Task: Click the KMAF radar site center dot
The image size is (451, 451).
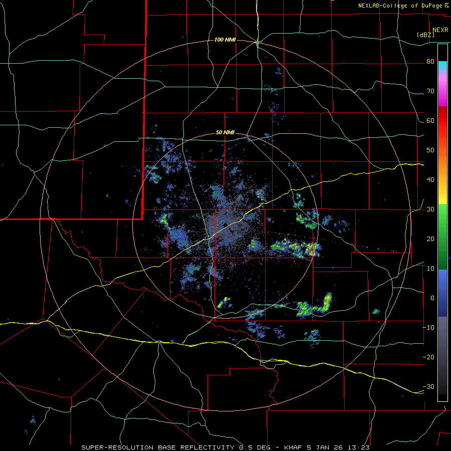Action: [225, 225]
